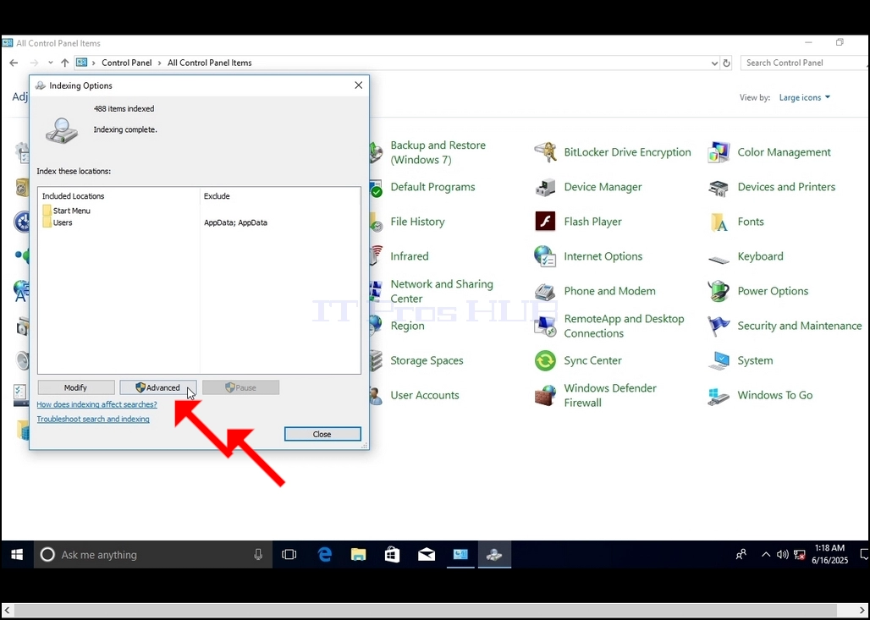Open recent locations dropdown arrow
The height and width of the screenshot is (620, 870).
[x=51, y=63]
